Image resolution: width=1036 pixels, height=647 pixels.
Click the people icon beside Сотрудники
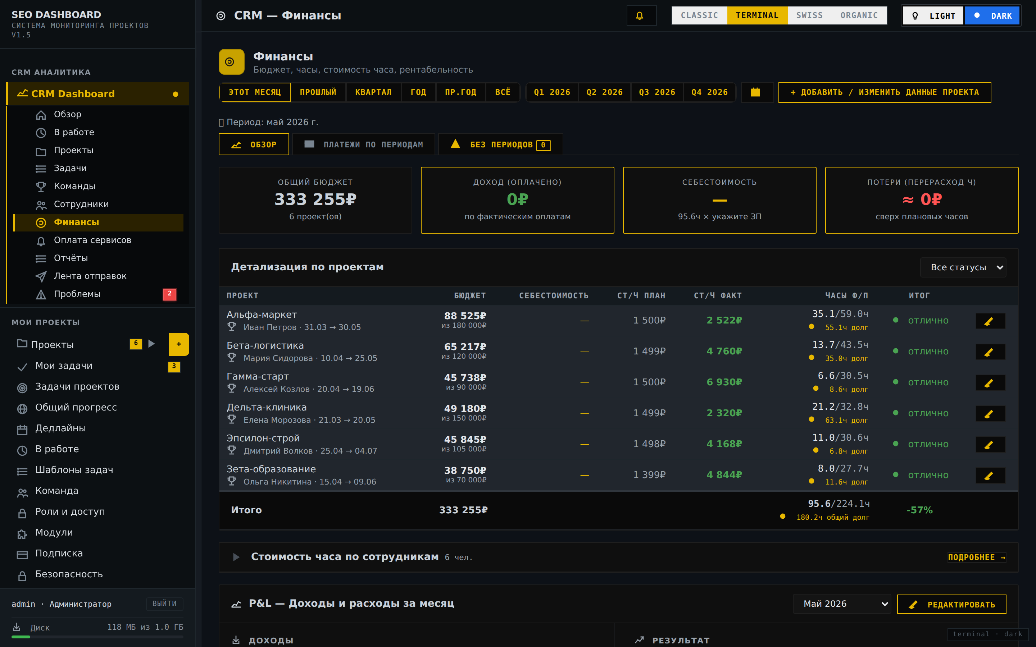pos(41,205)
